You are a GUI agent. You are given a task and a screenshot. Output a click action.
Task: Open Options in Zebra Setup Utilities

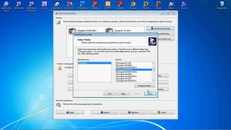[x=133, y=112]
